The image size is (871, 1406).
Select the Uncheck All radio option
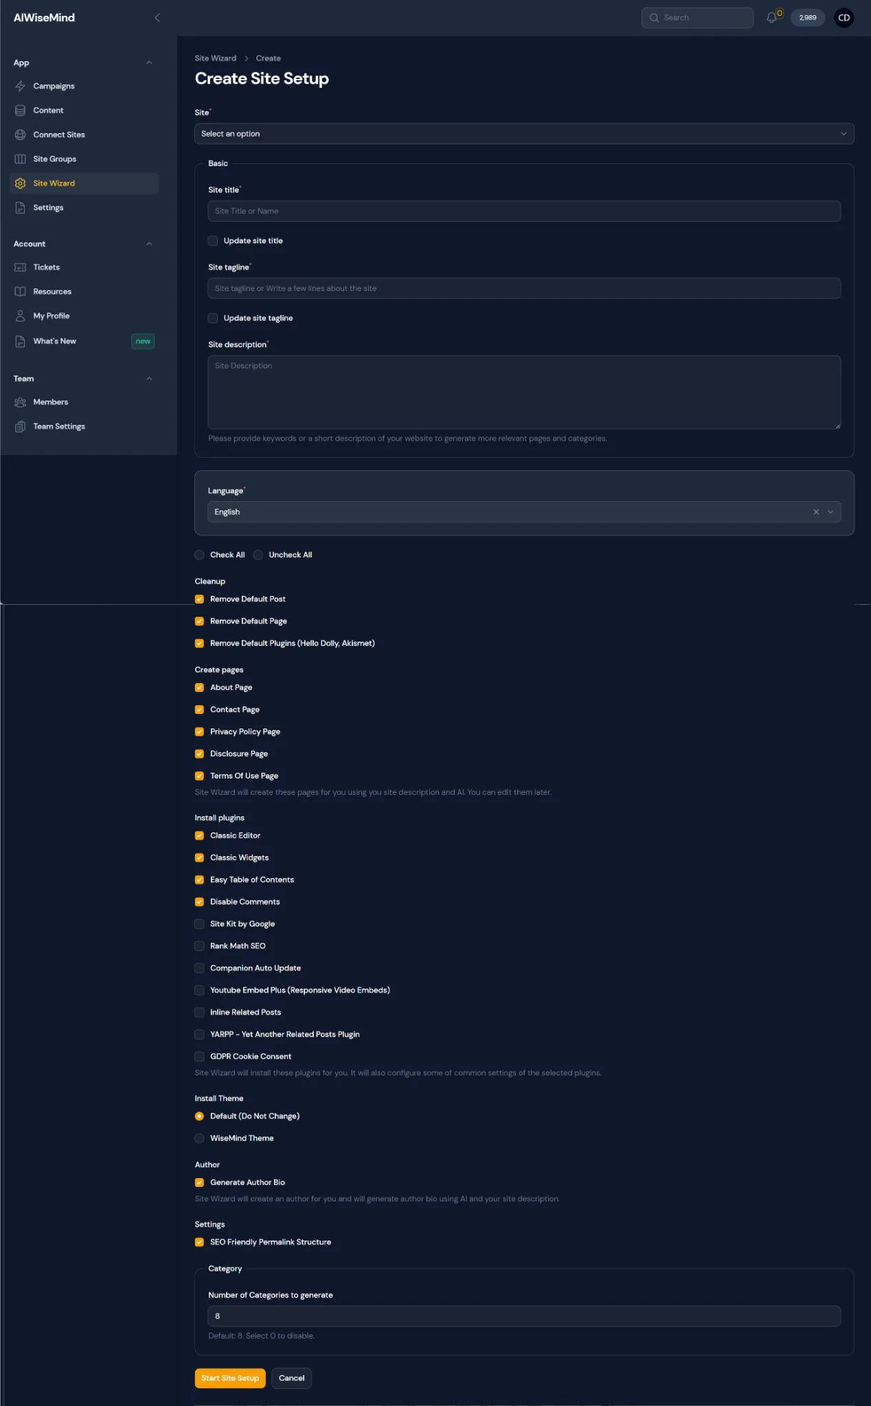[x=258, y=555]
